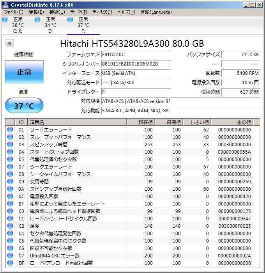Click the 生の値 column header
Viewport: 265px width, 273px height.
232,122
